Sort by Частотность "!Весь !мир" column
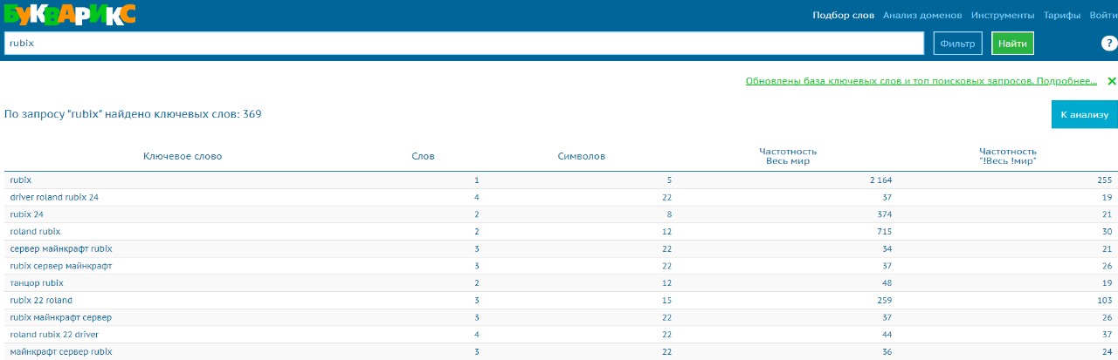Viewport: 1118px width, 360px height. (x=1007, y=157)
